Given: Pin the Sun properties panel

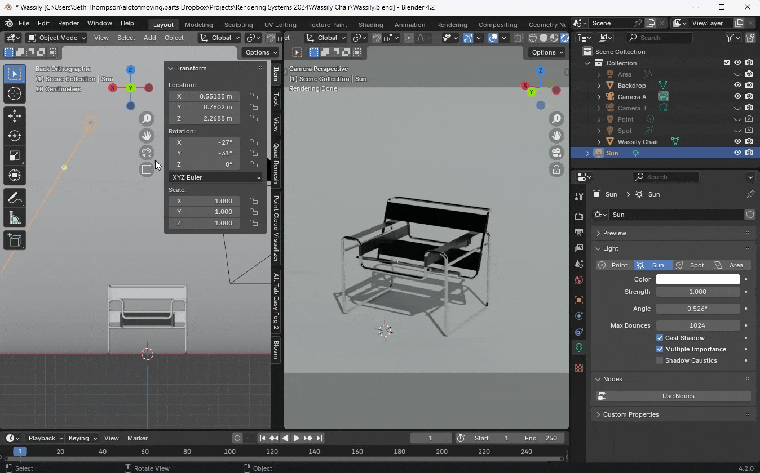Looking at the screenshot, I should click(750, 194).
